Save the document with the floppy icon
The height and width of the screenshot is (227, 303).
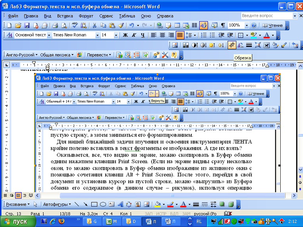(x=27, y=25)
